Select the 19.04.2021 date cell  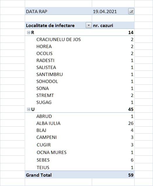click(x=105, y=12)
